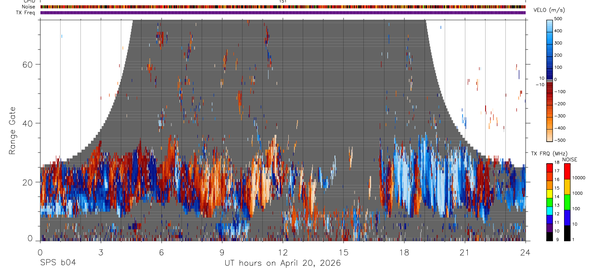Click the 'TX FRQ (MHz)' legend title
Image resolution: width=591 pixels, height=273 pixels.
coord(549,153)
